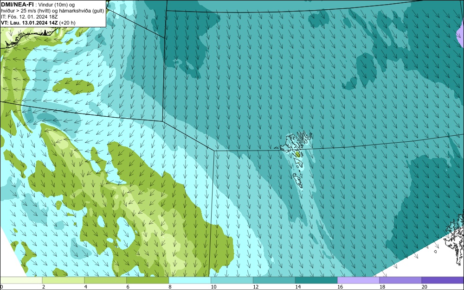Click the dark purple legend swatch above 20

coord(443,280)
